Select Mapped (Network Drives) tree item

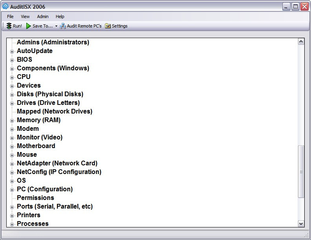[x=55, y=111]
